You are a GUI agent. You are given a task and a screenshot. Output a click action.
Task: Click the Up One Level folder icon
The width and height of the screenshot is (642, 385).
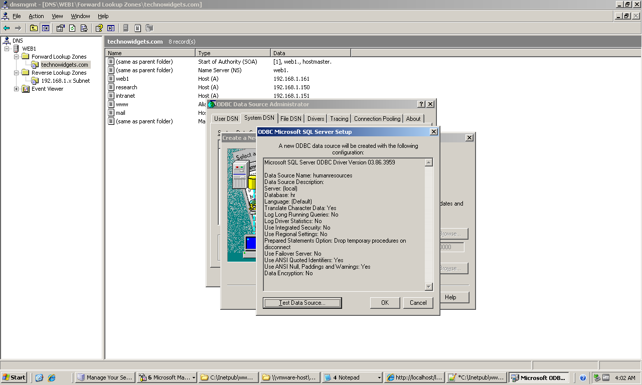coord(34,28)
